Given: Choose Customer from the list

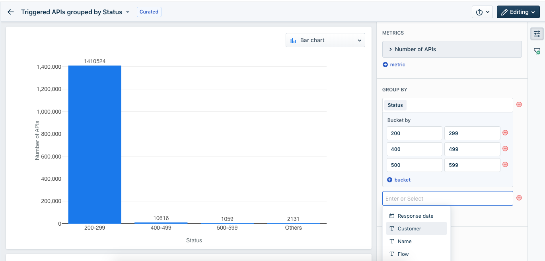Looking at the screenshot, I should pyautogui.click(x=417, y=228).
